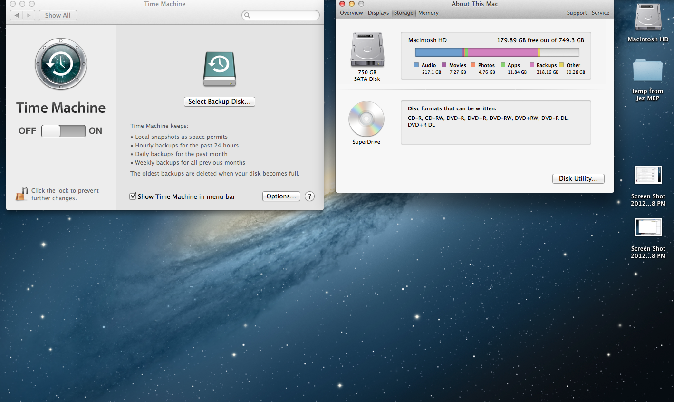
Task: Click the '217.1 GB' Audio size value
Action: (432, 72)
